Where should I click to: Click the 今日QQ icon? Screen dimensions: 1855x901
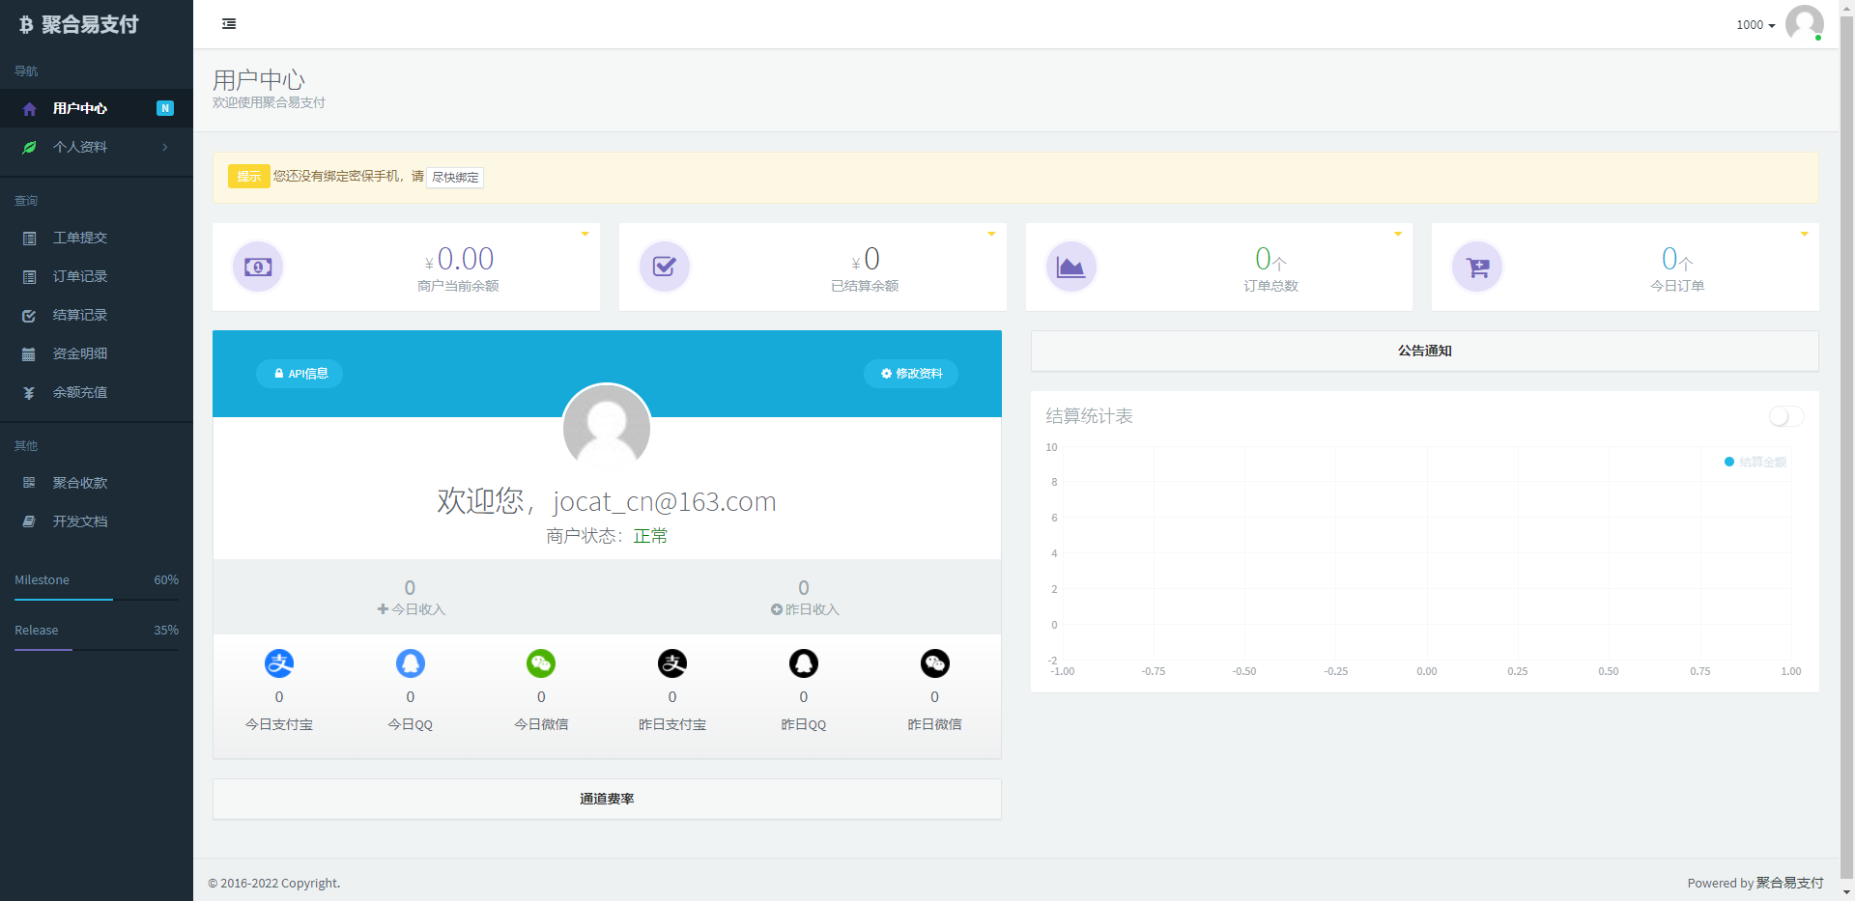tap(411, 663)
